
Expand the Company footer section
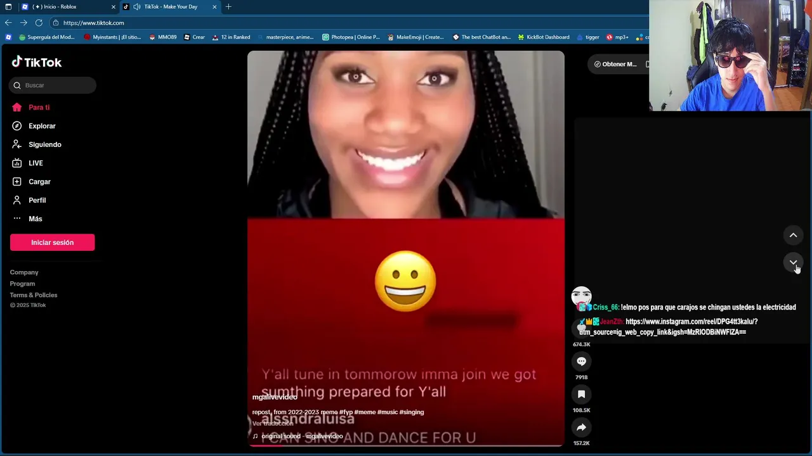[24, 272]
